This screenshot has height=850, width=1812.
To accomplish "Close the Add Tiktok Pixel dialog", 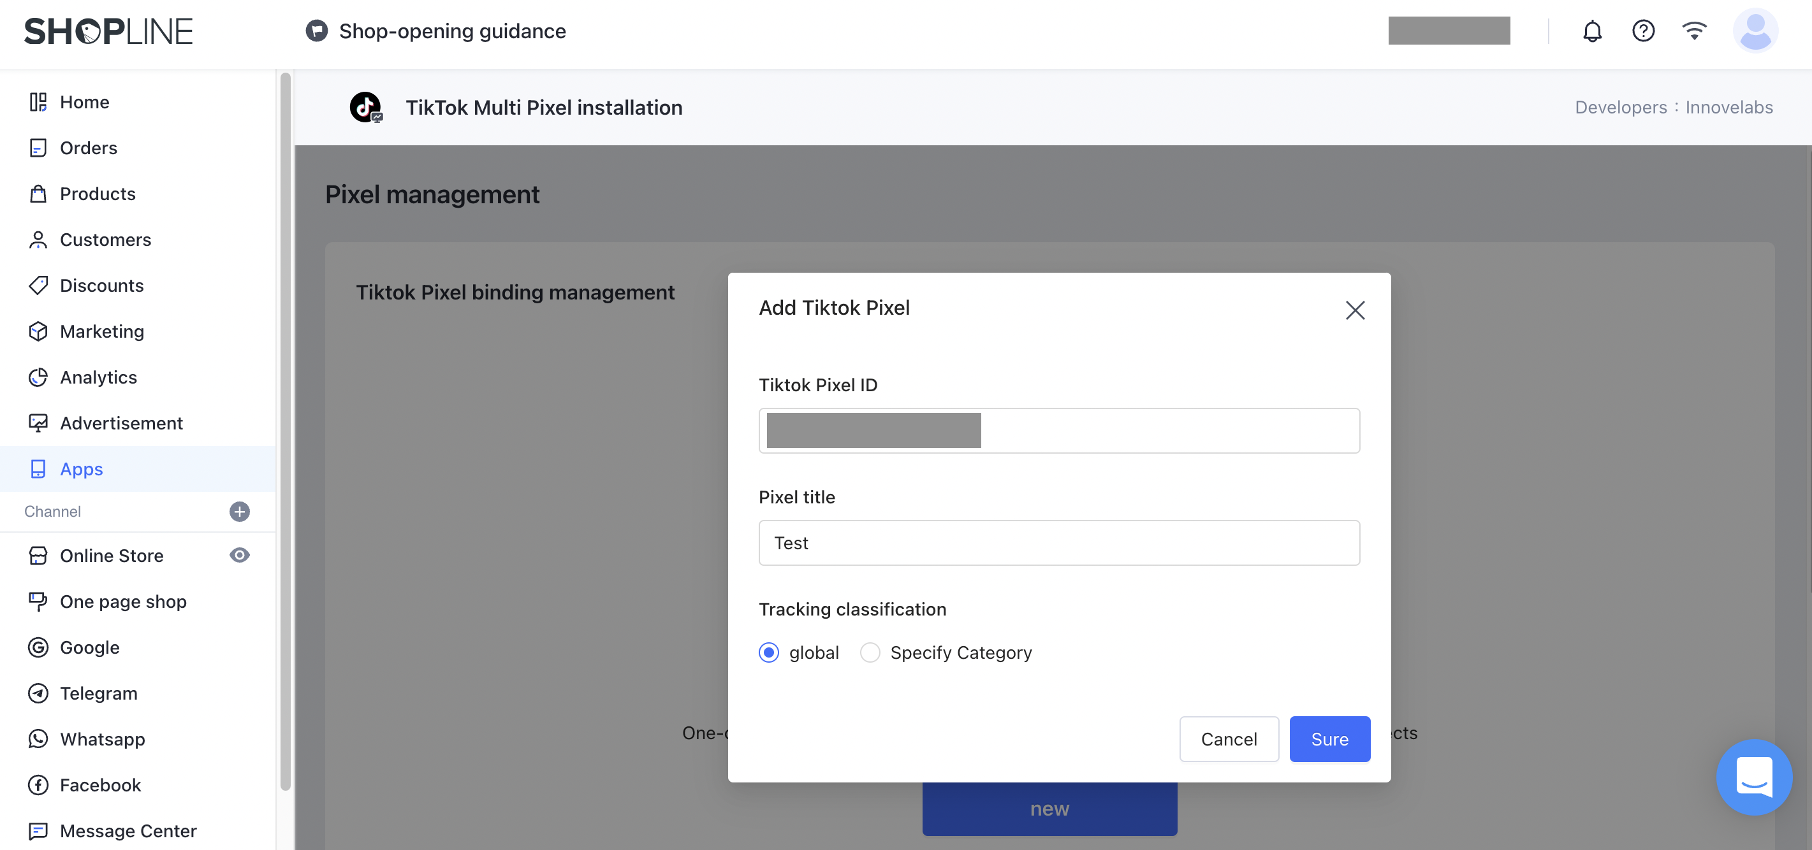I will tap(1355, 310).
